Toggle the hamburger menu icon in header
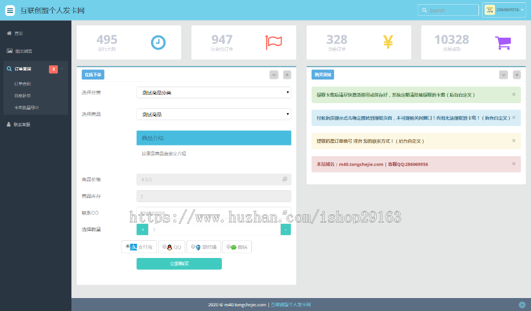 [x=10, y=11]
